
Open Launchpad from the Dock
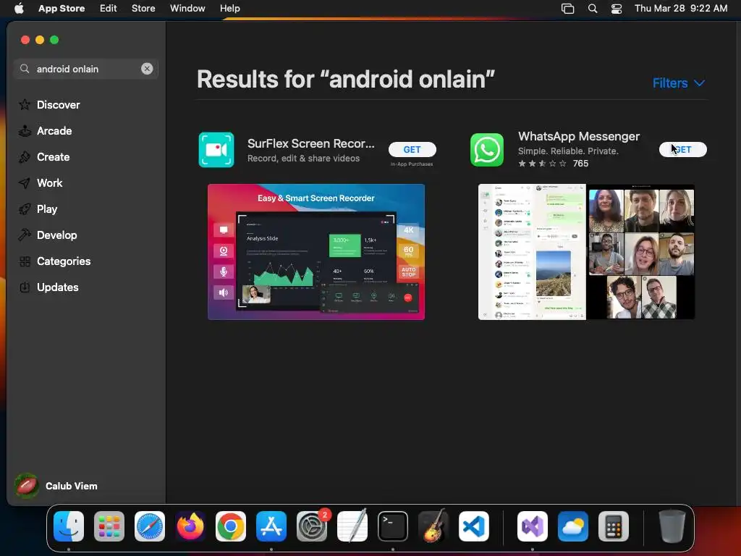click(109, 526)
